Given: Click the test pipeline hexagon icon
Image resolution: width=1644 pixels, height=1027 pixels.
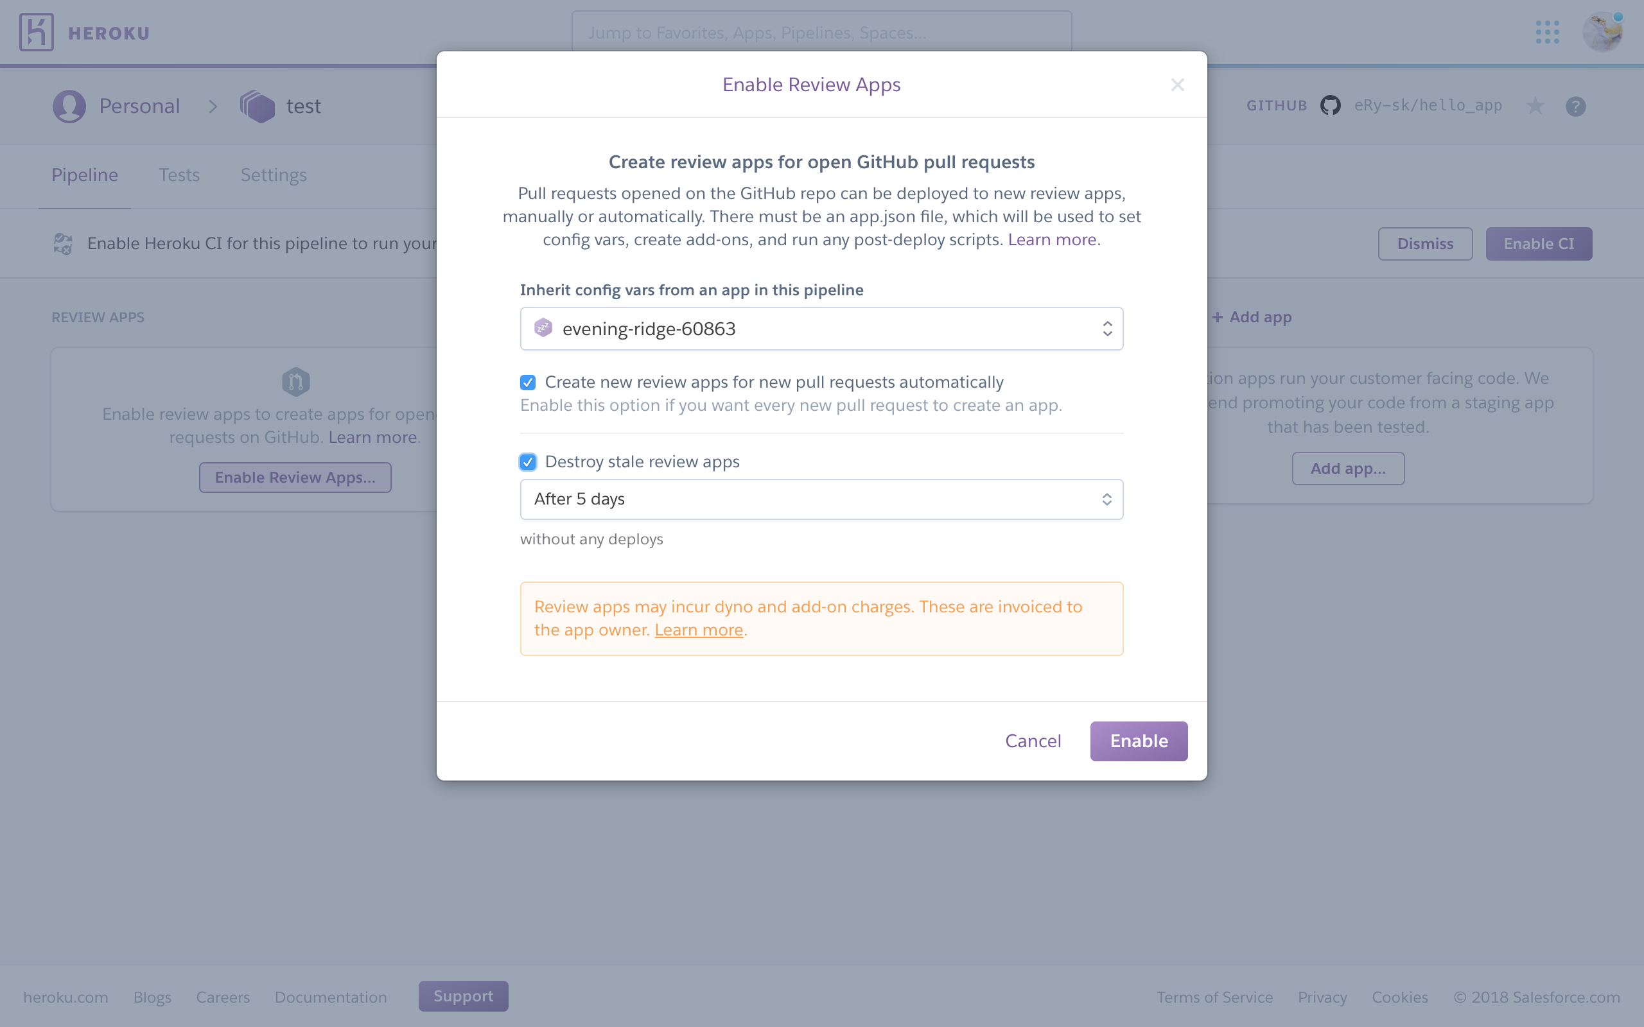Looking at the screenshot, I should 258,106.
